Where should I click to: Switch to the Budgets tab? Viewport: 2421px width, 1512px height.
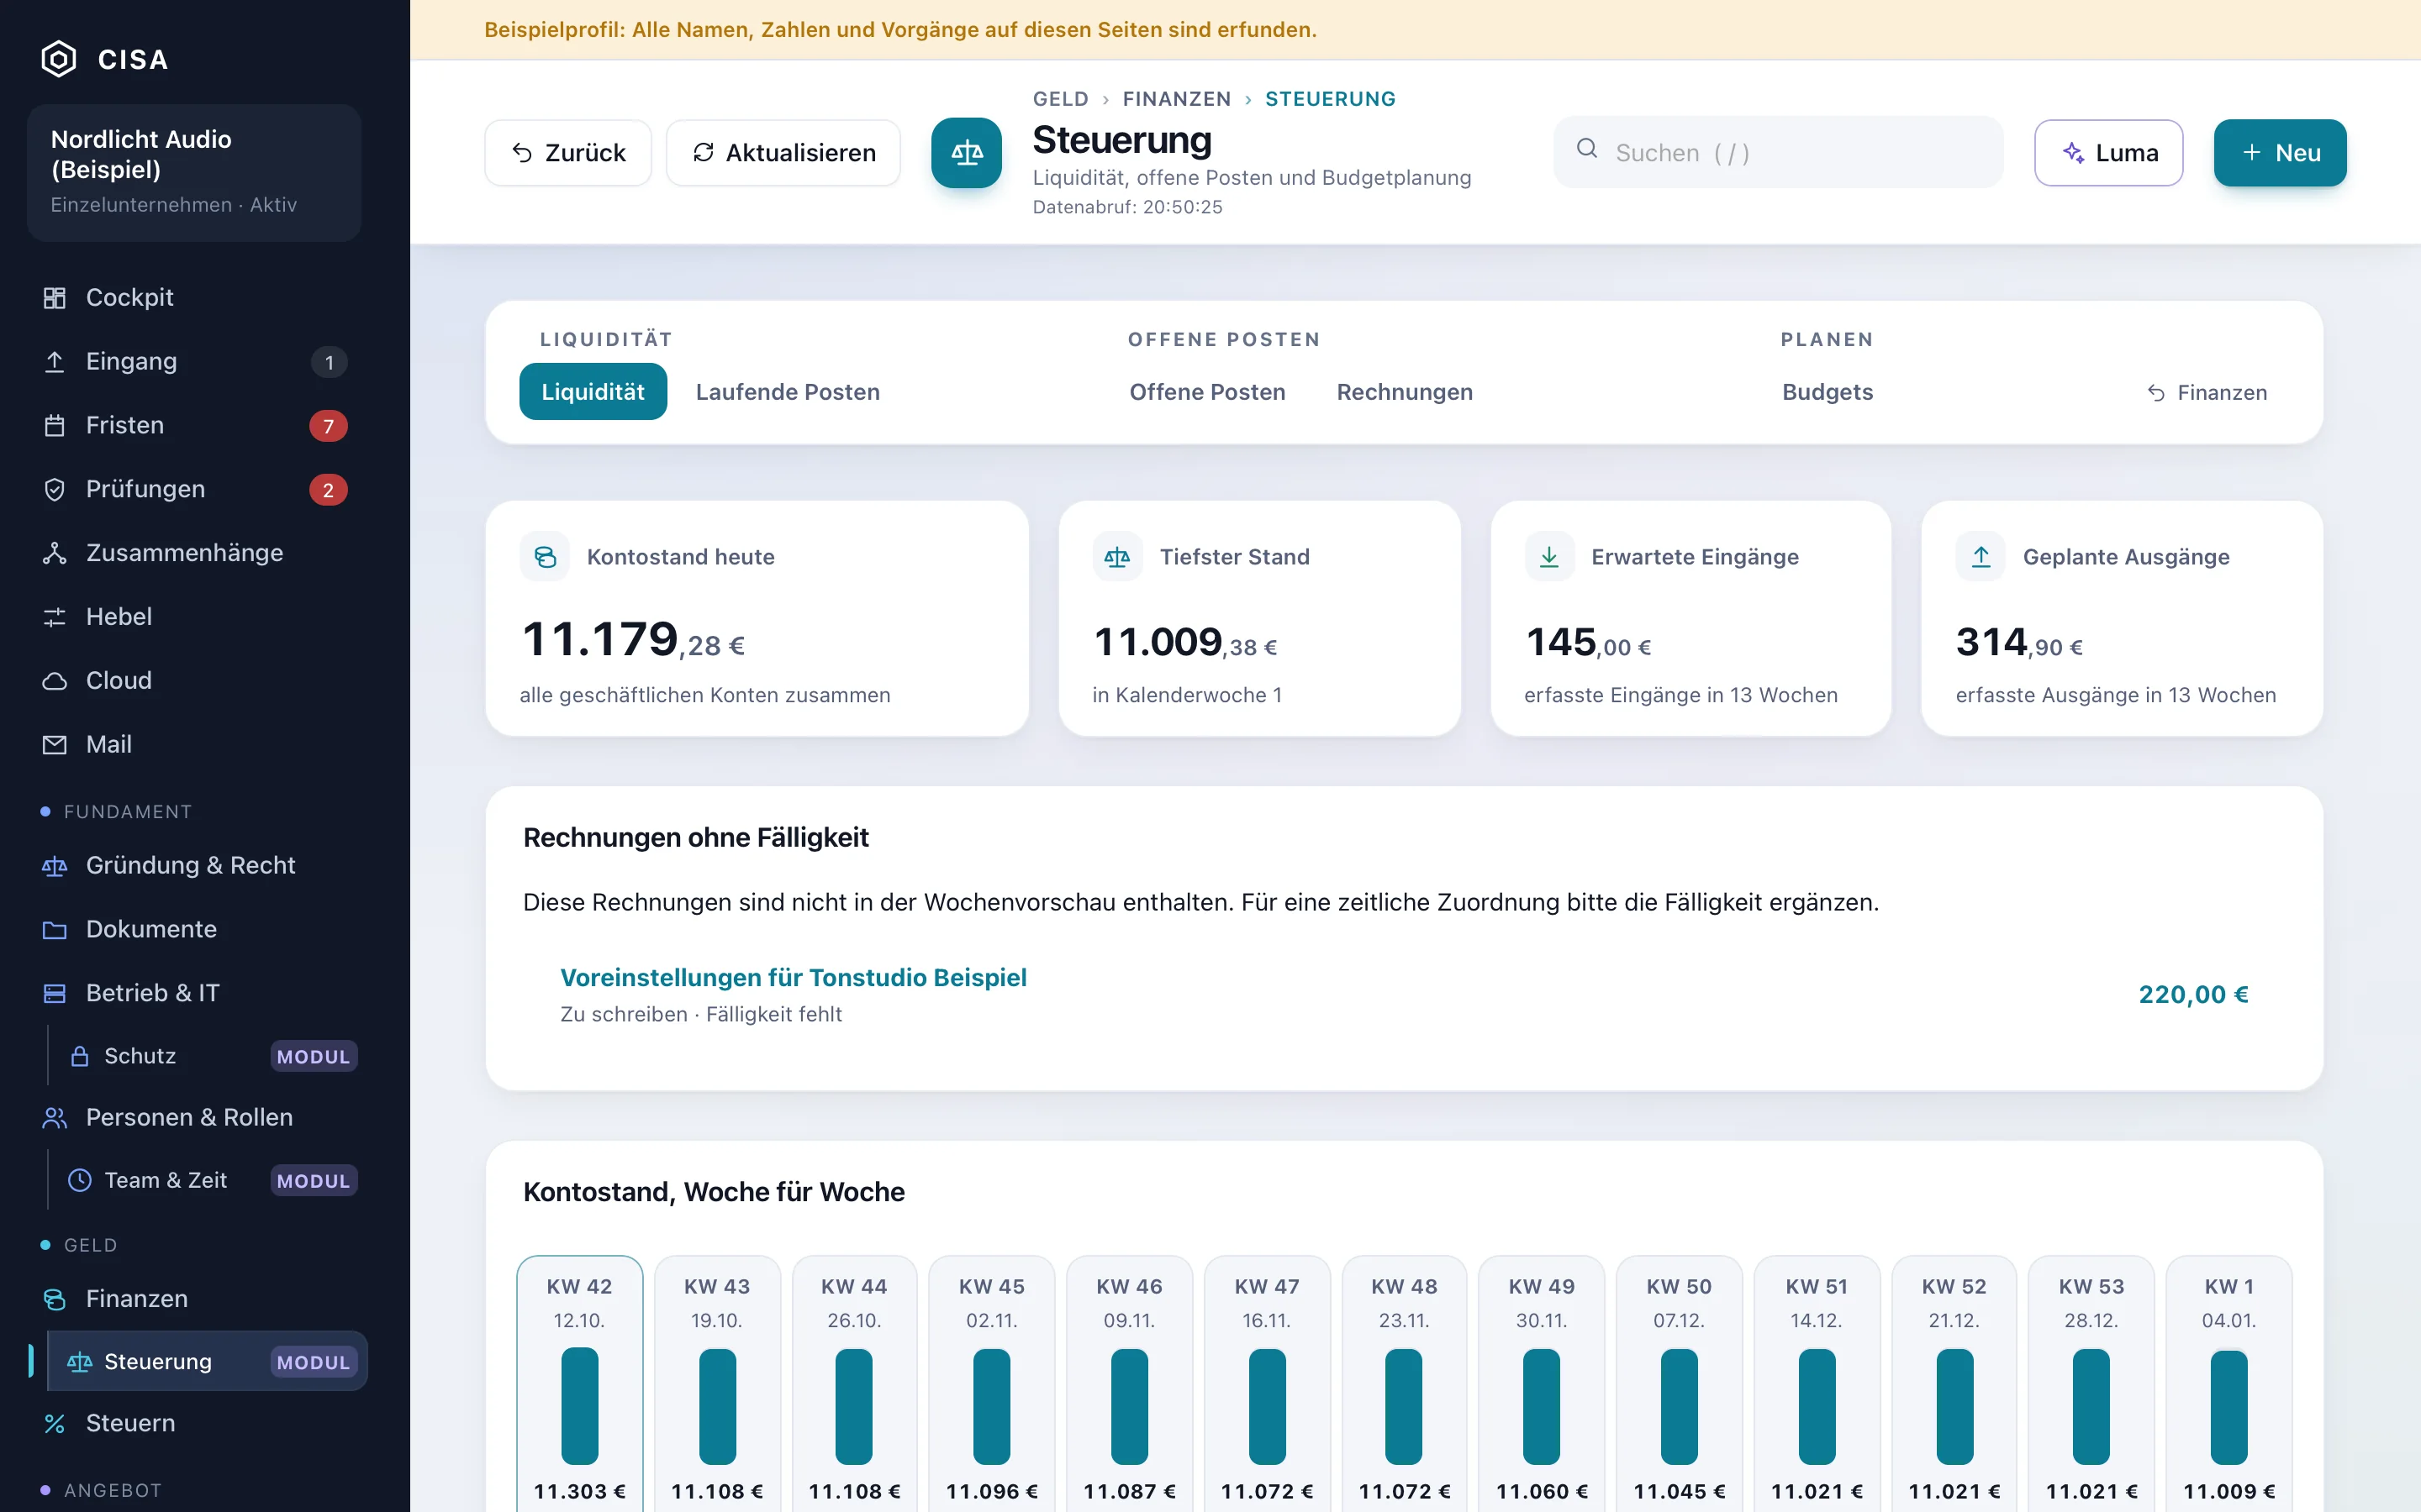[1828, 392]
